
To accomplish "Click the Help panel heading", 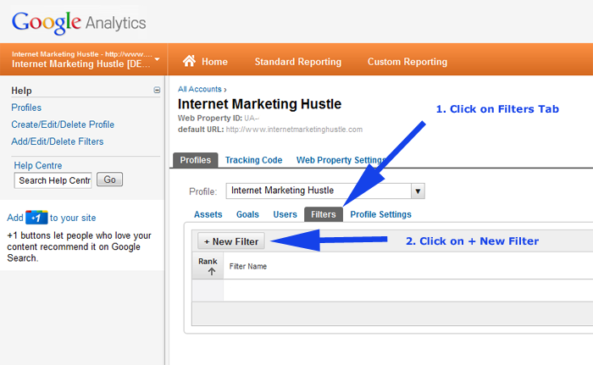I will tap(21, 91).
